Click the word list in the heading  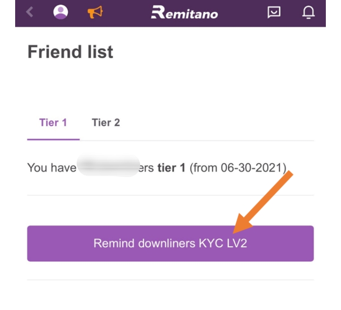pyautogui.click(x=97, y=52)
